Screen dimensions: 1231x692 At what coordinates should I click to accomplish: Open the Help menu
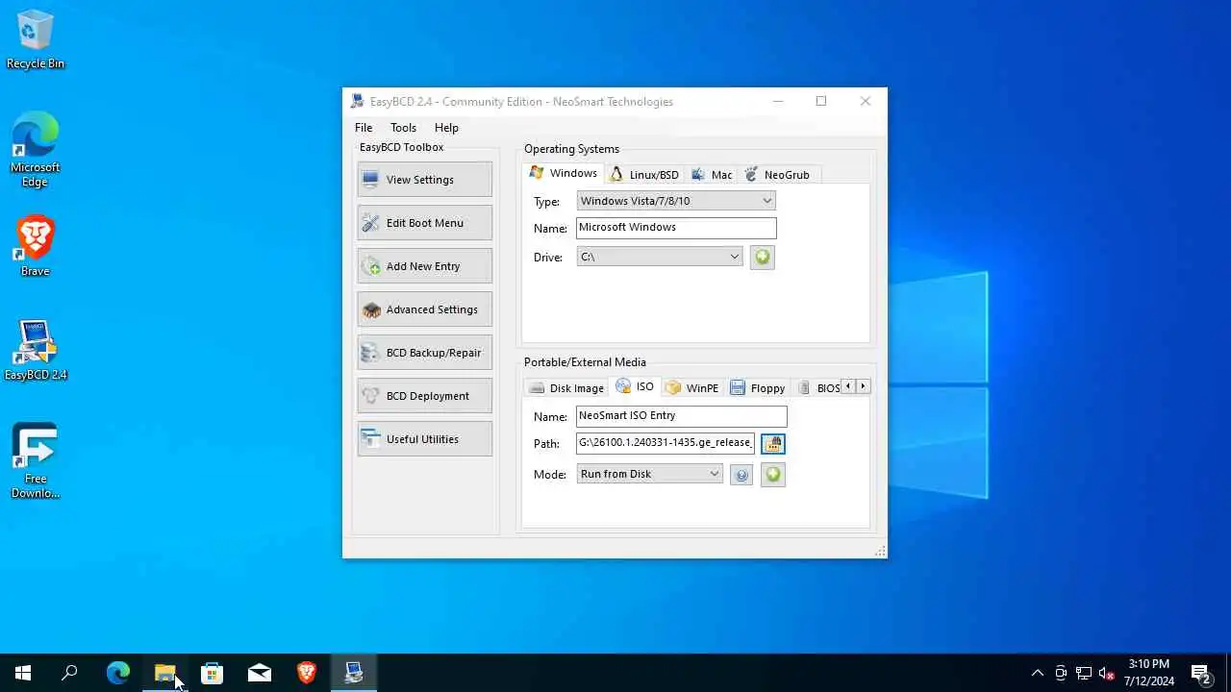[446, 128]
